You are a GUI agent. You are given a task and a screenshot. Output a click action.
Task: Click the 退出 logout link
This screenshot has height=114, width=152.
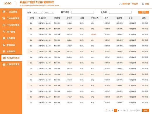(x=147, y=4)
